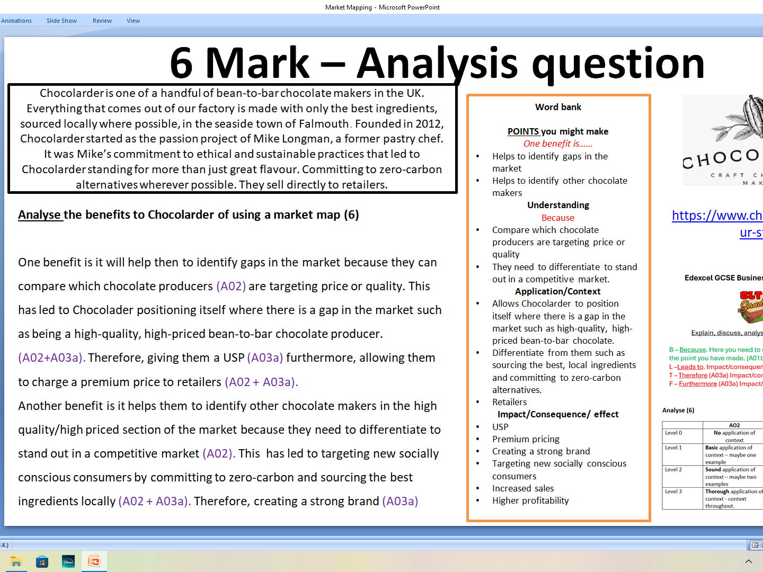Viewport: 763px width, 572px height.
Task: Expand the system tray arrow near the clock
Action: (x=749, y=561)
